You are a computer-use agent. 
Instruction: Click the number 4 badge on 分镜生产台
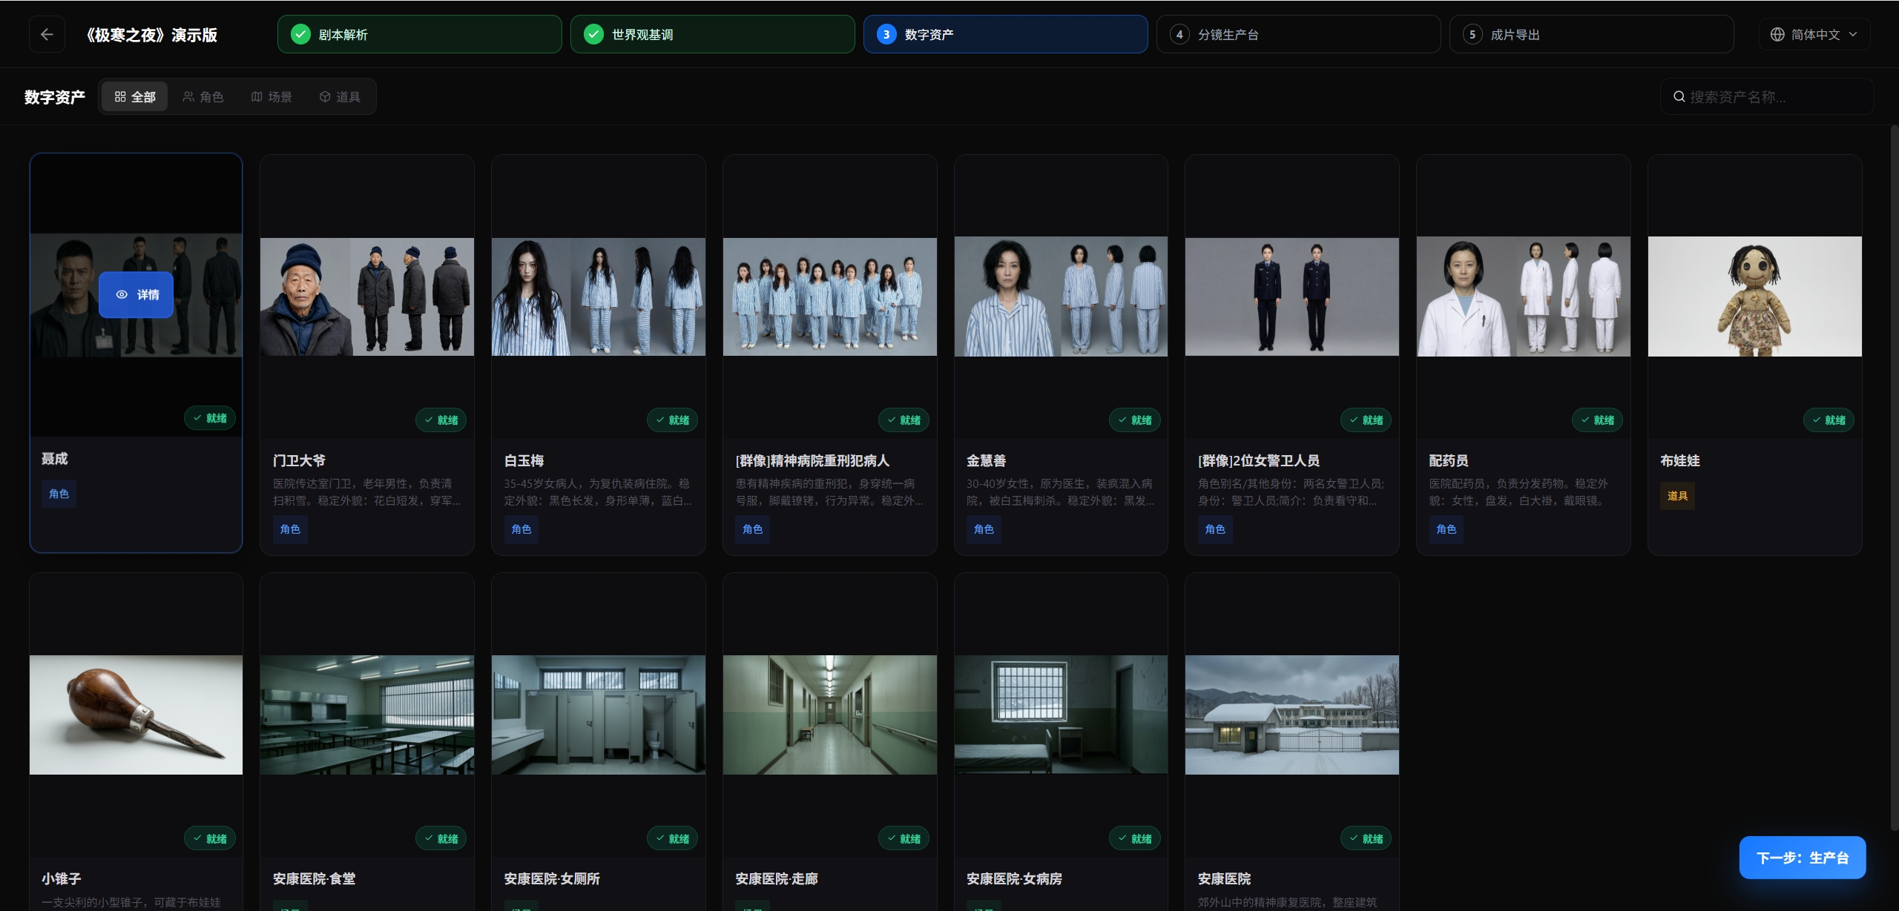[x=1179, y=34]
